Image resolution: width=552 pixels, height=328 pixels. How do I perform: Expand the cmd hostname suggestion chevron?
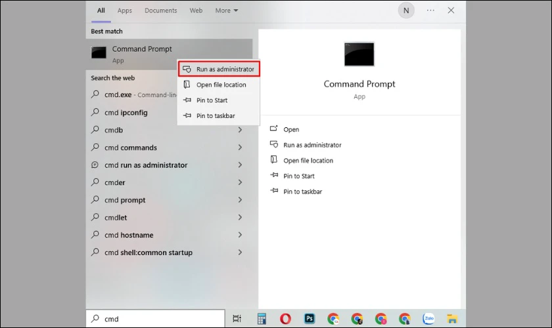point(240,235)
